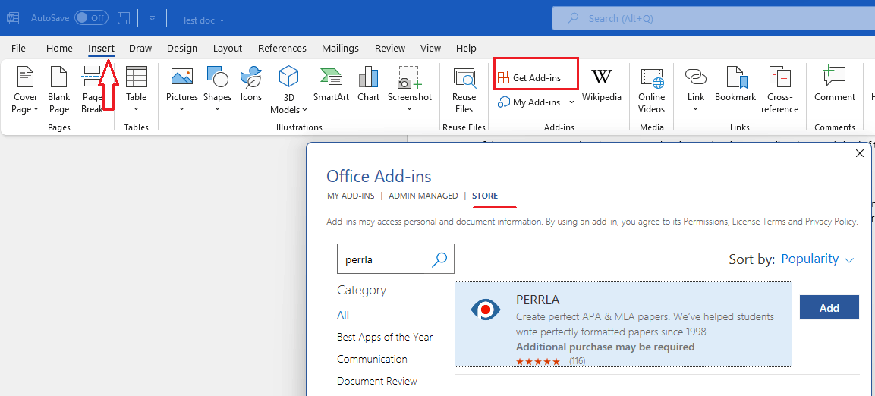
Task: Click the PERRLA star rating (116)
Action: [550, 361]
